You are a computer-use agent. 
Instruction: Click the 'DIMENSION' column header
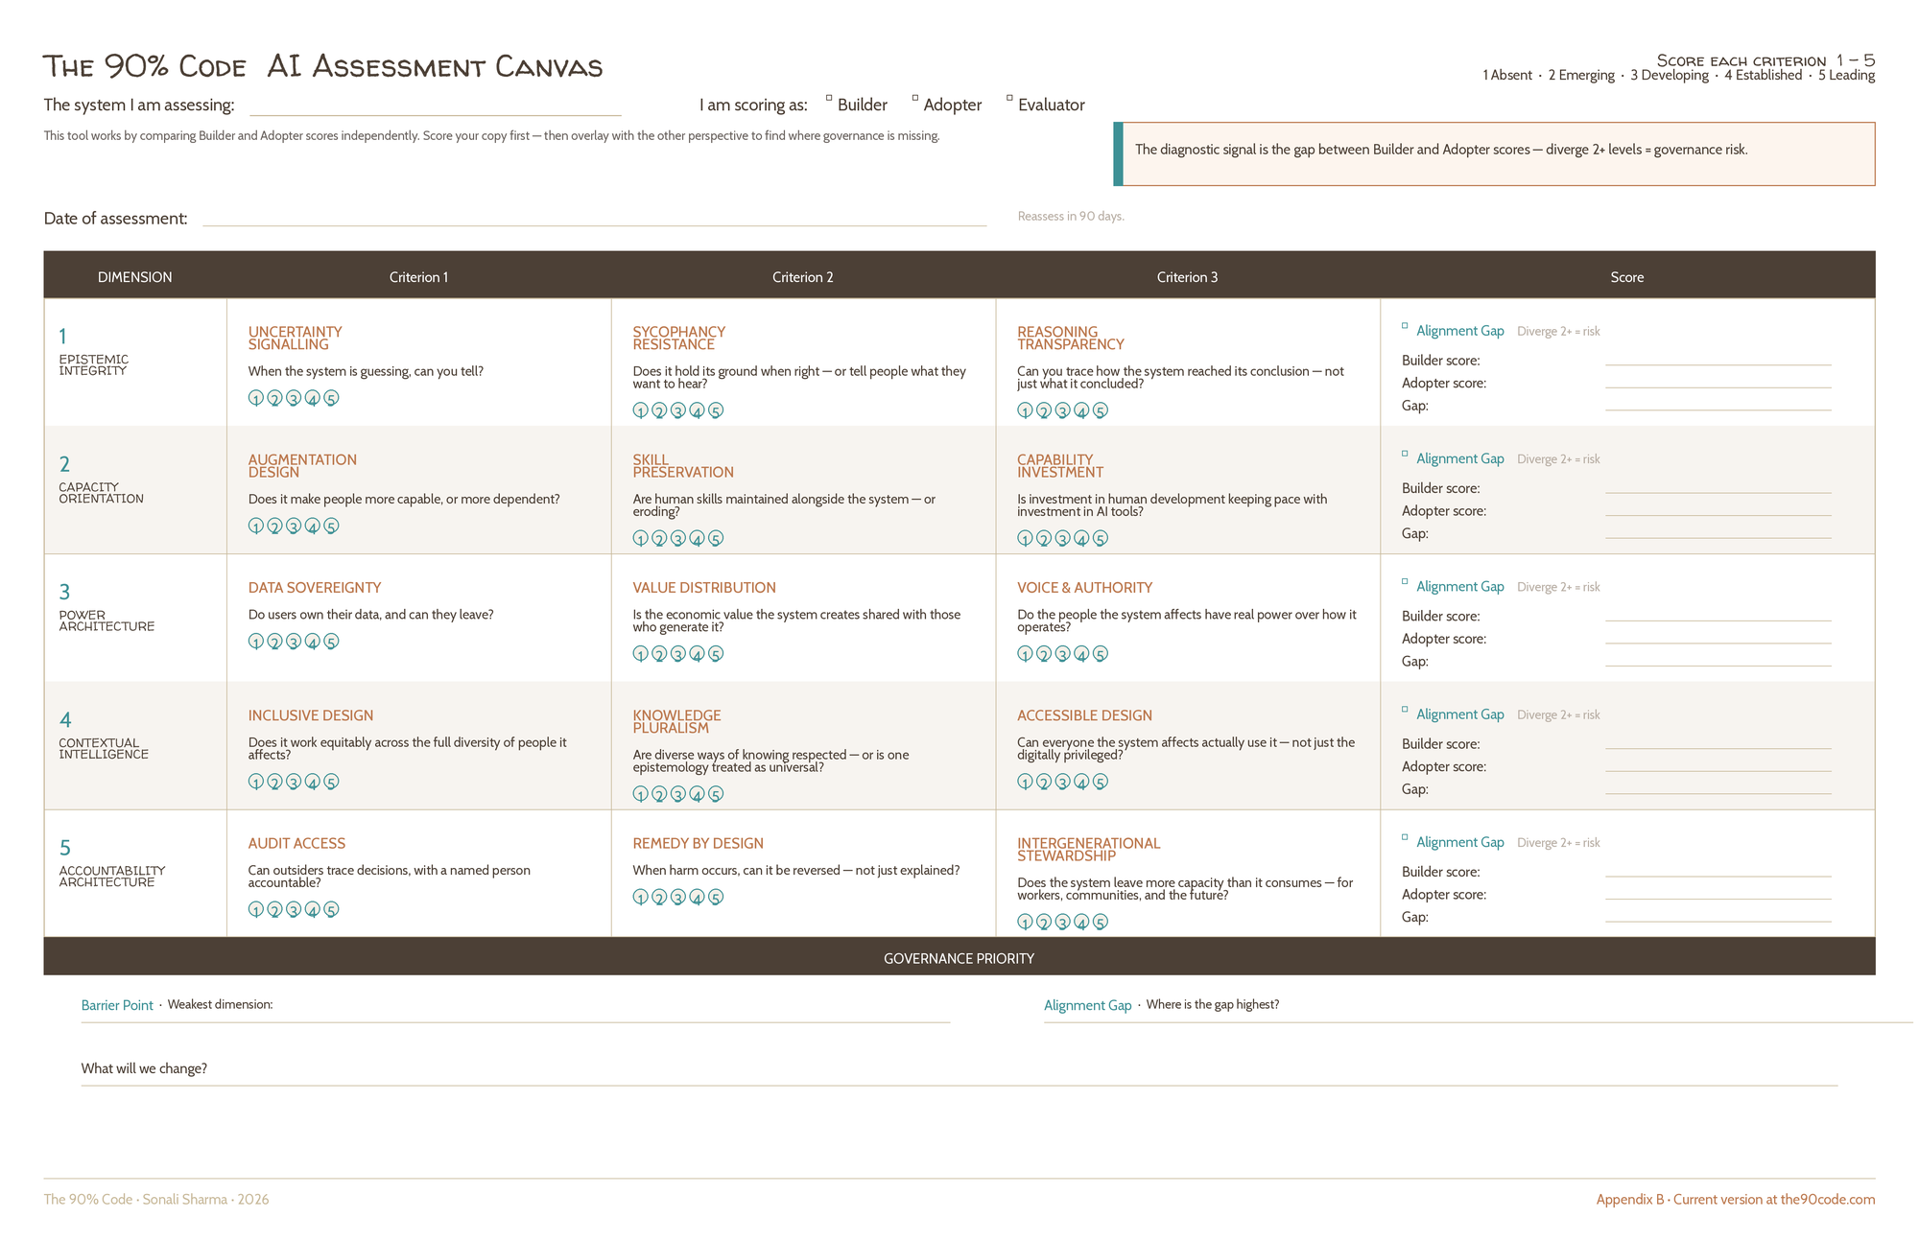pyautogui.click(x=135, y=277)
